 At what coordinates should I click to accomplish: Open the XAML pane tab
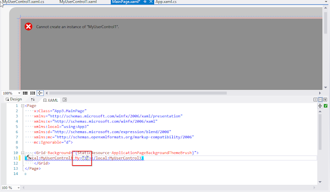(51, 100)
